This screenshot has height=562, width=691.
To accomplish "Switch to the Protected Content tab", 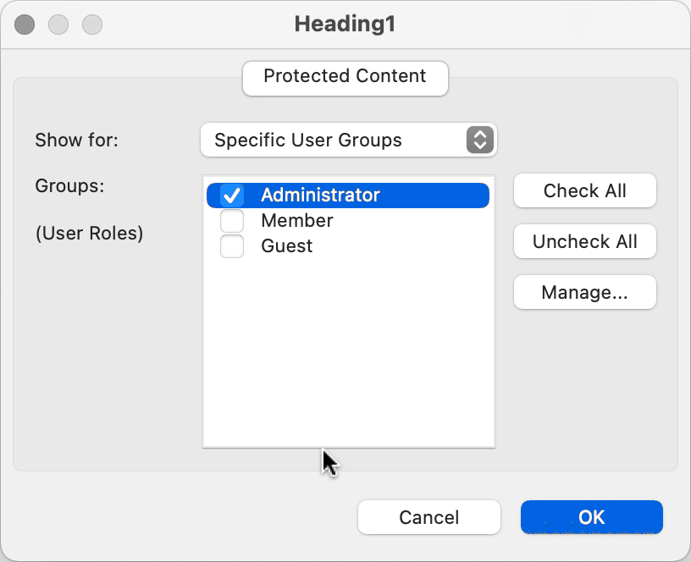I will (x=345, y=77).
